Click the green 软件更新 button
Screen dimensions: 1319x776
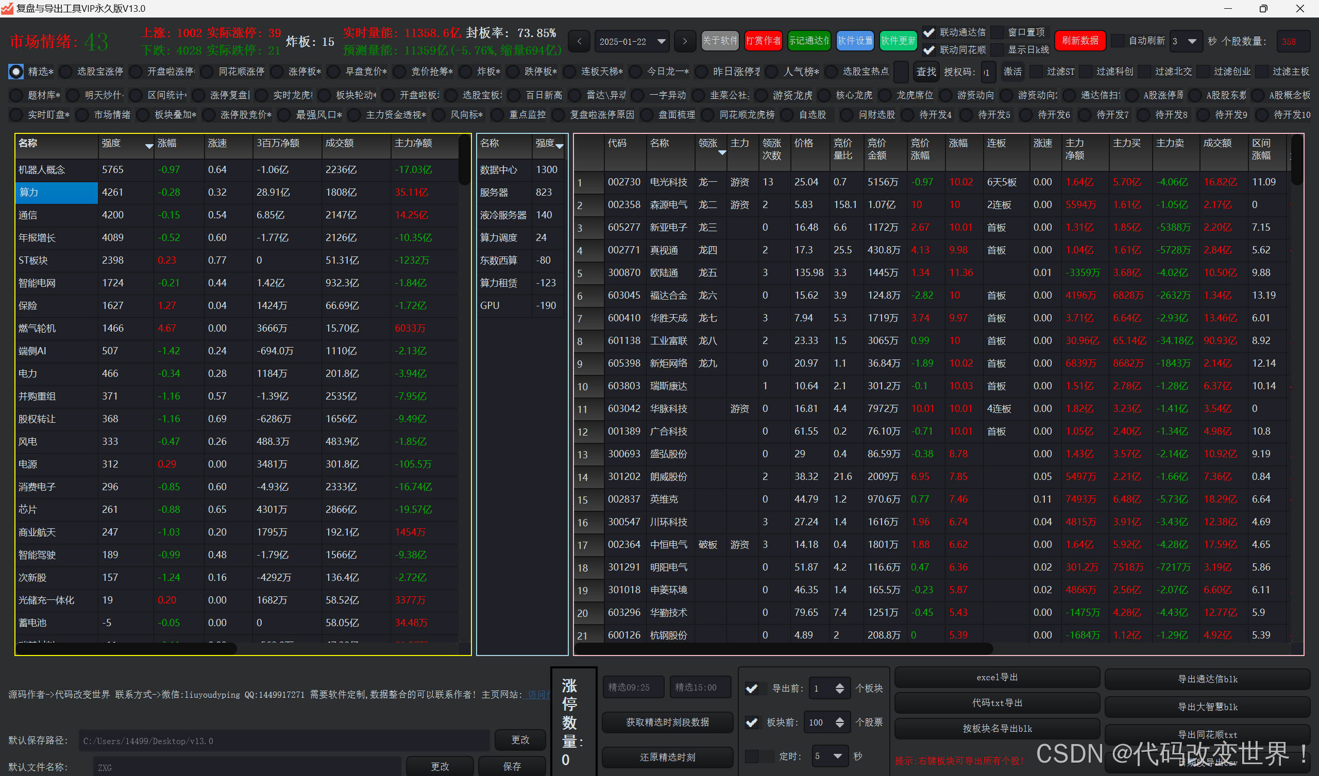(898, 40)
